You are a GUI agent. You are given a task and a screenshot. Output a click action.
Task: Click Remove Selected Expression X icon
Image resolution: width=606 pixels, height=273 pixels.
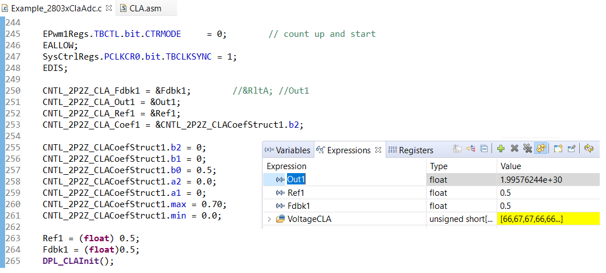click(x=514, y=149)
